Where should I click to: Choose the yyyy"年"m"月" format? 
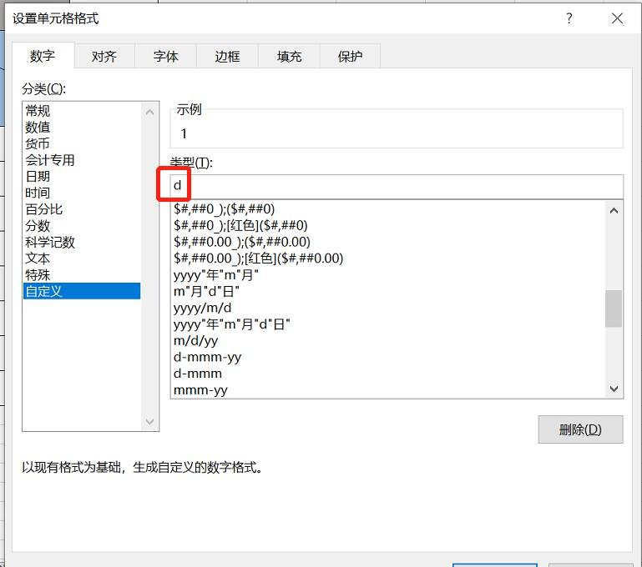pos(387,274)
